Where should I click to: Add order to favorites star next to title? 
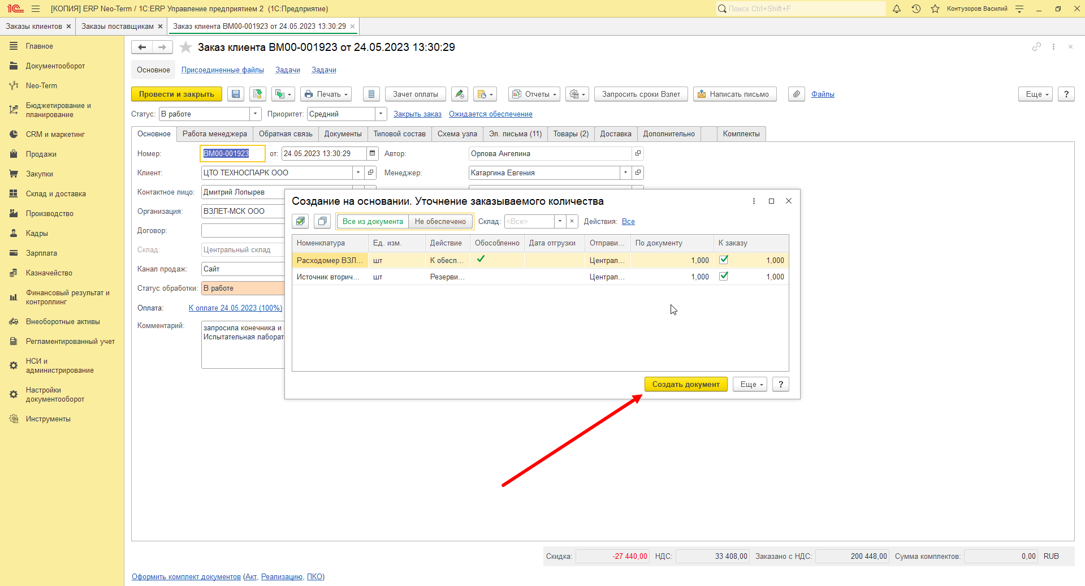point(185,48)
